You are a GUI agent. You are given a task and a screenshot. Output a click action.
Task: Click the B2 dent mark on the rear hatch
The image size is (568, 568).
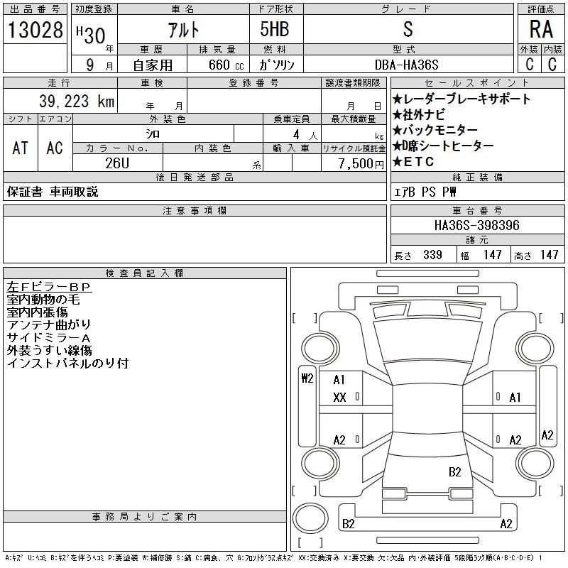coord(455,471)
